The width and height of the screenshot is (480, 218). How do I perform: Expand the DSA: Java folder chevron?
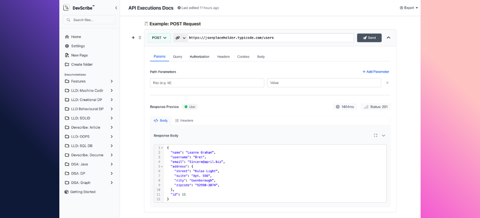point(112,164)
